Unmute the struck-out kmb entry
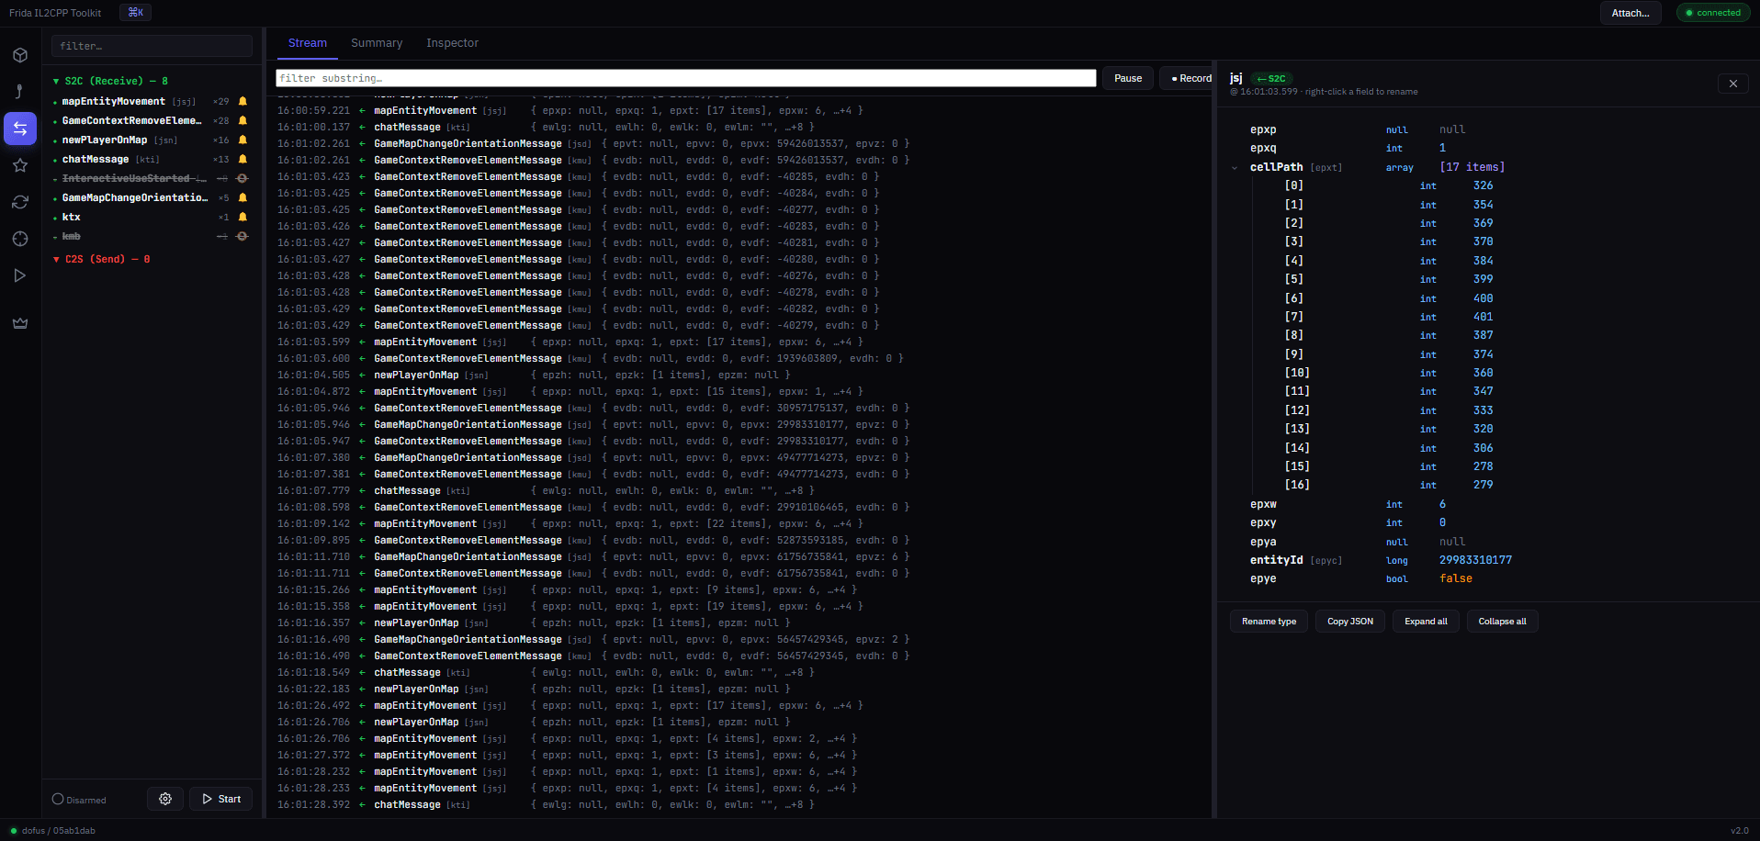 click(243, 237)
